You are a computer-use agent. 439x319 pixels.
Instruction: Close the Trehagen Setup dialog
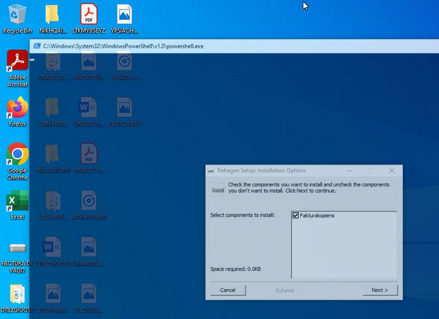point(392,170)
